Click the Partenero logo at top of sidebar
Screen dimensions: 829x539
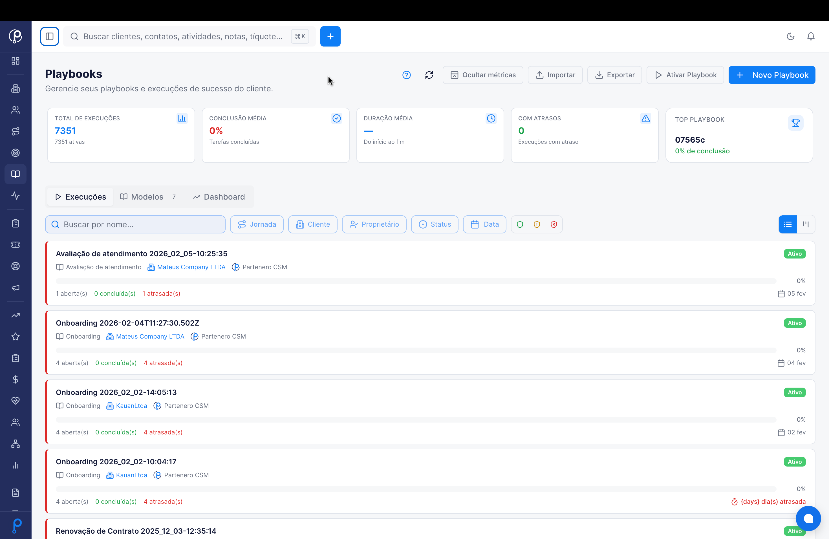[x=15, y=36]
